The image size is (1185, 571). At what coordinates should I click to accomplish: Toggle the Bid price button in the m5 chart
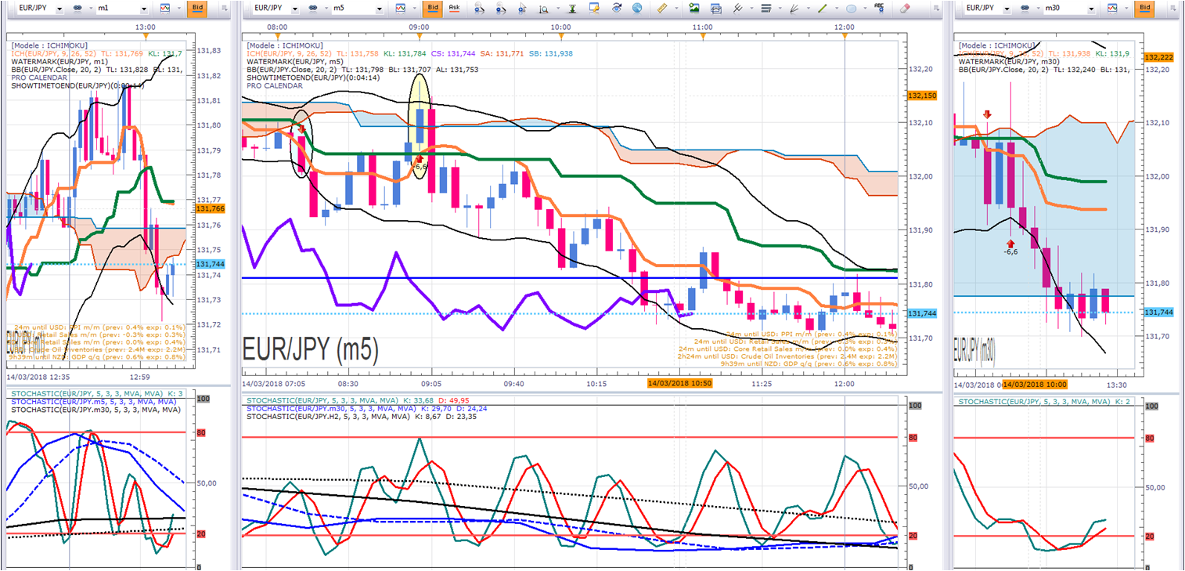click(431, 9)
